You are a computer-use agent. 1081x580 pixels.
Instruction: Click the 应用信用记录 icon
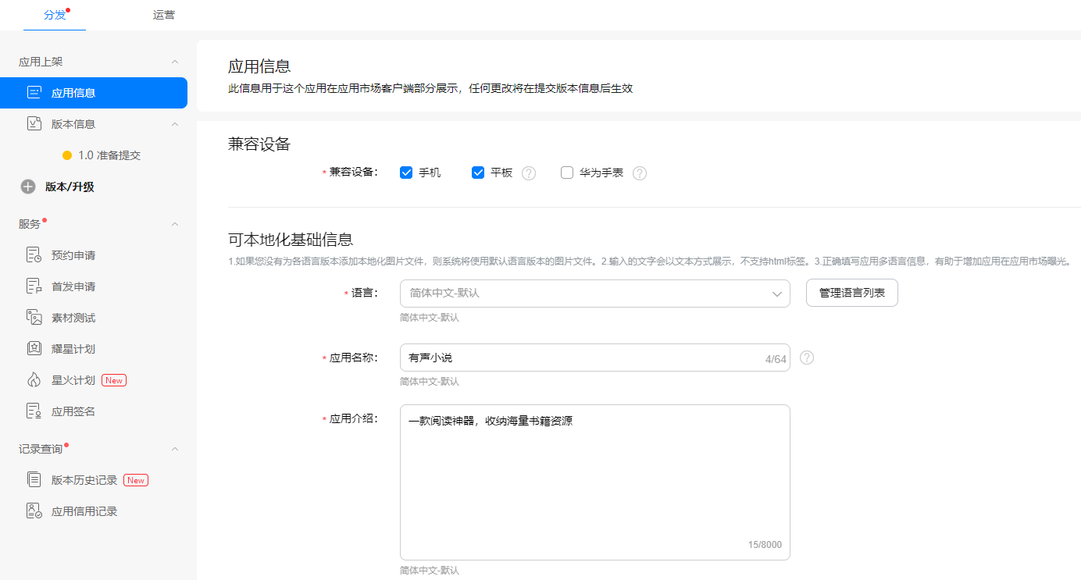(34, 511)
